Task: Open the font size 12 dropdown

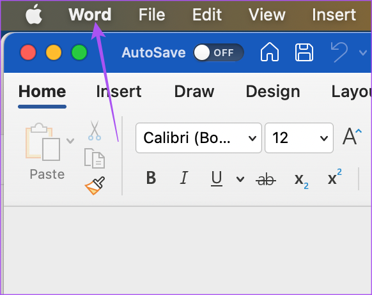Action: [x=299, y=138]
